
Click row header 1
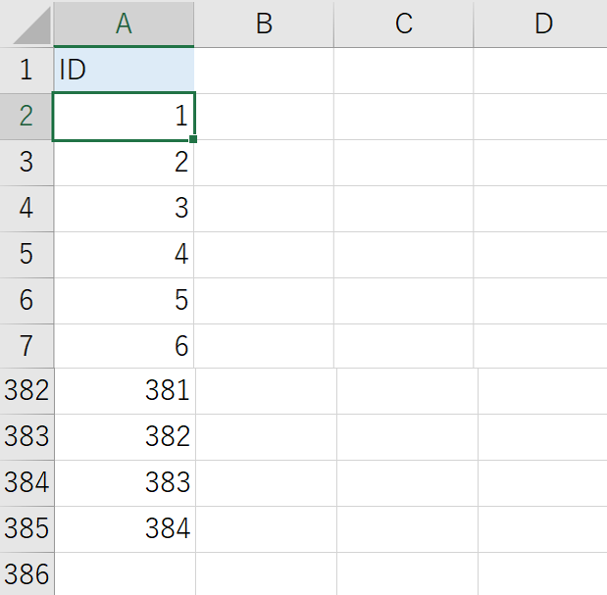coord(26,71)
